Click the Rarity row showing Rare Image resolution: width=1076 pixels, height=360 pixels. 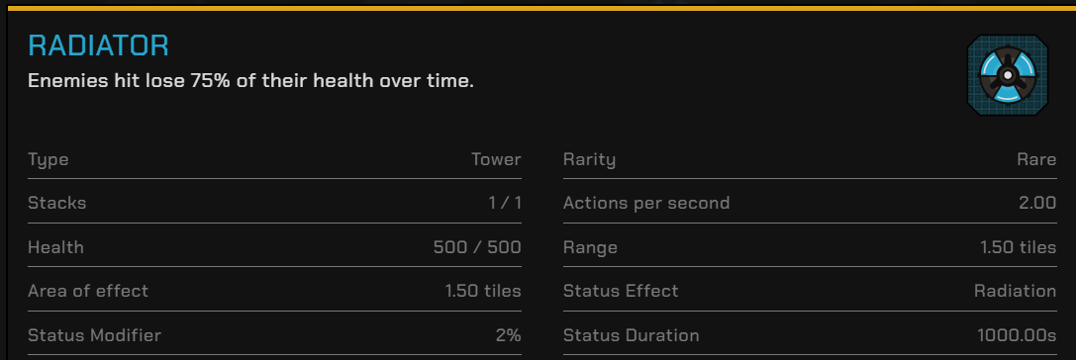point(810,160)
